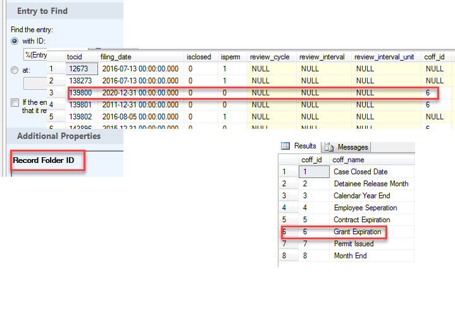Image resolution: width=455 pixels, height=317 pixels.
Task: Select tocid cell 139800
Action: (82, 93)
